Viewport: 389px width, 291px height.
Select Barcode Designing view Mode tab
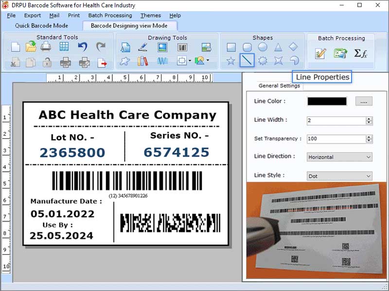coord(129,26)
